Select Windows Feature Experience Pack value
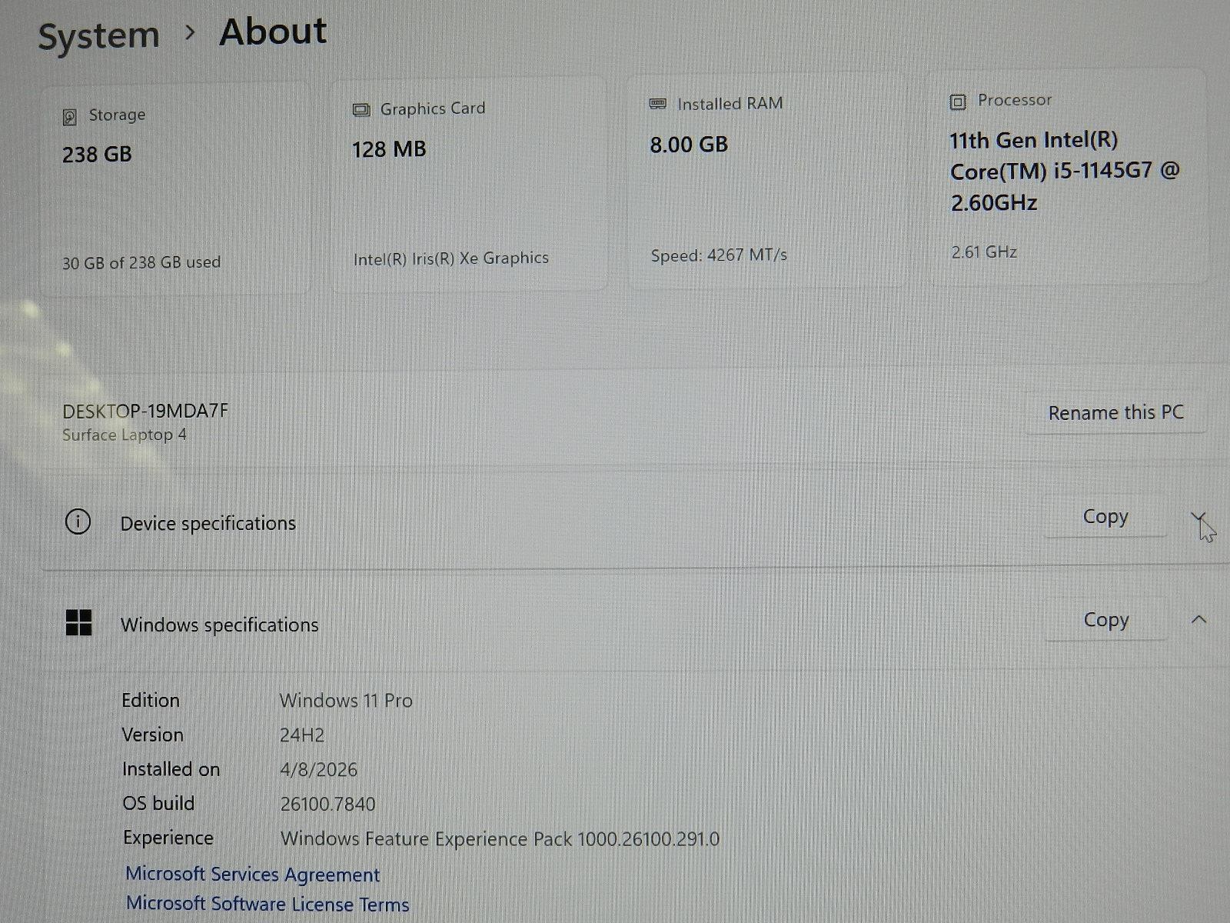The height and width of the screenshot is (923, 1230). [500, 838]
